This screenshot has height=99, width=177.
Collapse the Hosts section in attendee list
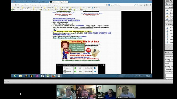[166, 7]
